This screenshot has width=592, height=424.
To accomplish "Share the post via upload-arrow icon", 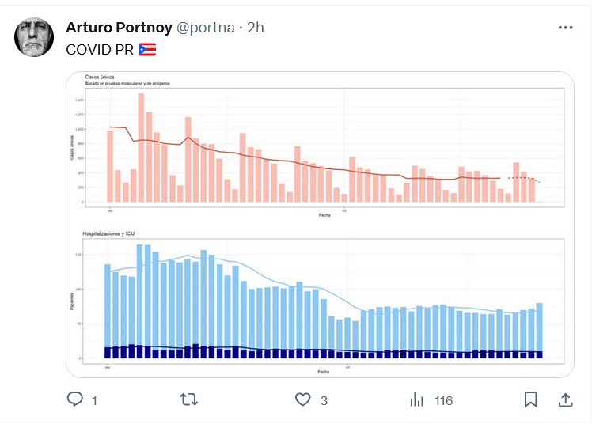I will 565,400.
